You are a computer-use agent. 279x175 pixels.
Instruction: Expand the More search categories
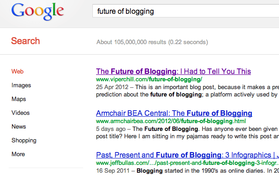click(x=18, y=154)
